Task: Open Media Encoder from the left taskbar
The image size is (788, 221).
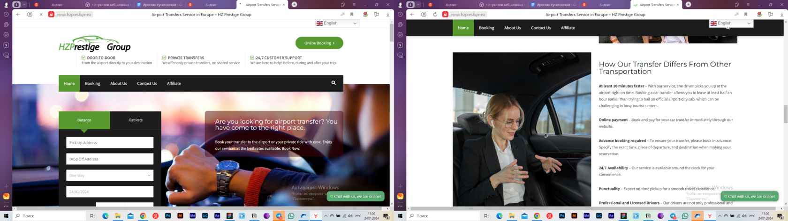Action: (192, 216)
